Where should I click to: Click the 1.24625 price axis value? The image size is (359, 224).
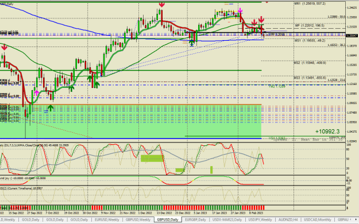tap(352, 7)
